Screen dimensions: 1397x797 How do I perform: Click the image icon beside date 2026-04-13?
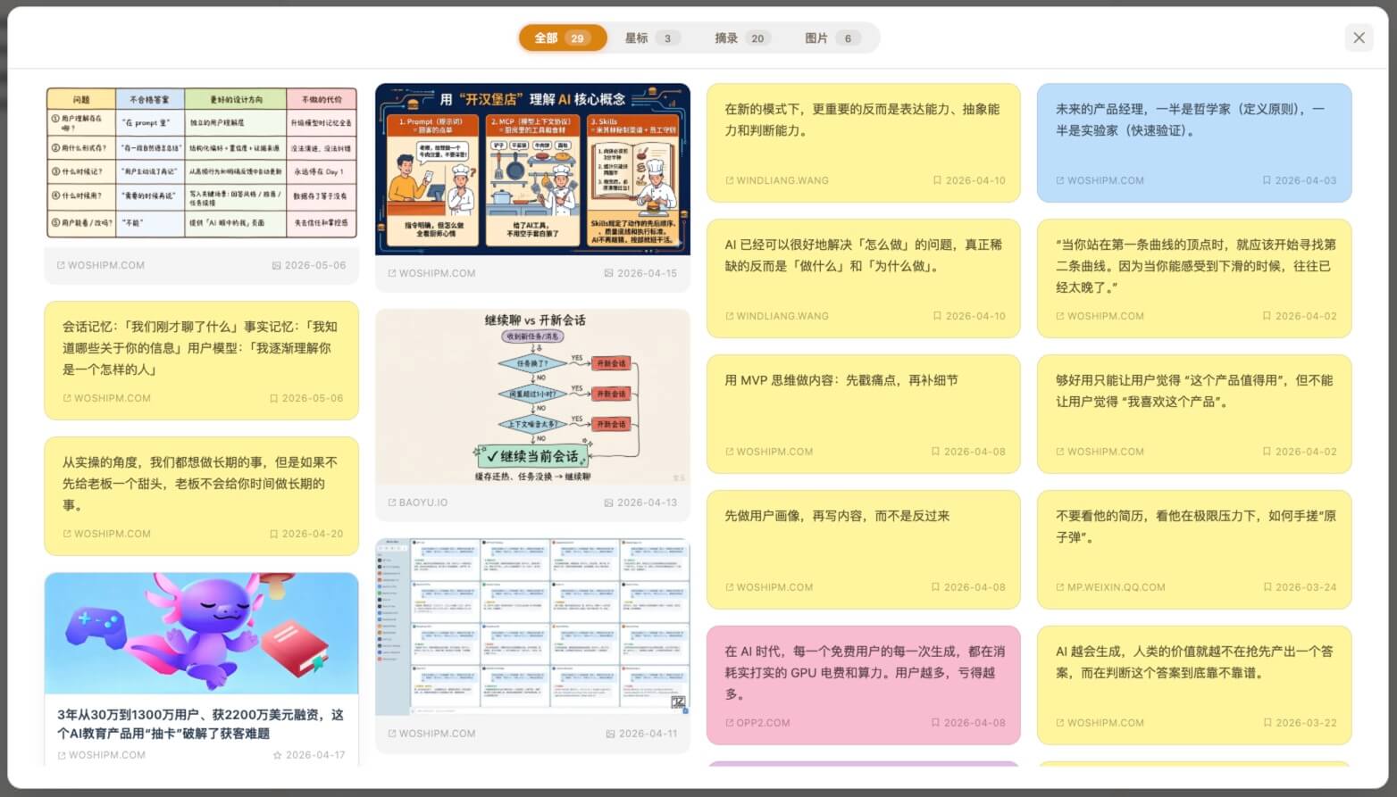point(609,502)
